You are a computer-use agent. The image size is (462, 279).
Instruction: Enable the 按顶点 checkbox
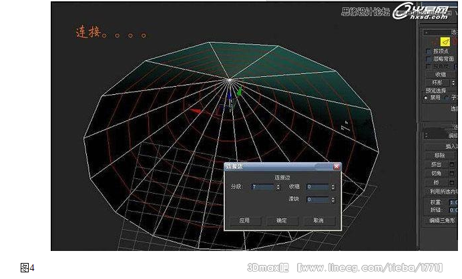click(x=429, y=51)
